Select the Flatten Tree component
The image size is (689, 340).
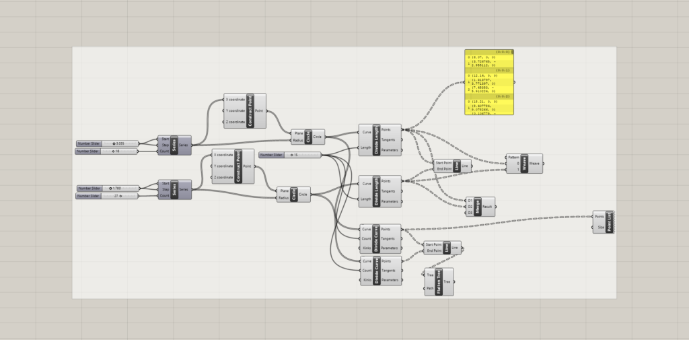pos(439,282)
